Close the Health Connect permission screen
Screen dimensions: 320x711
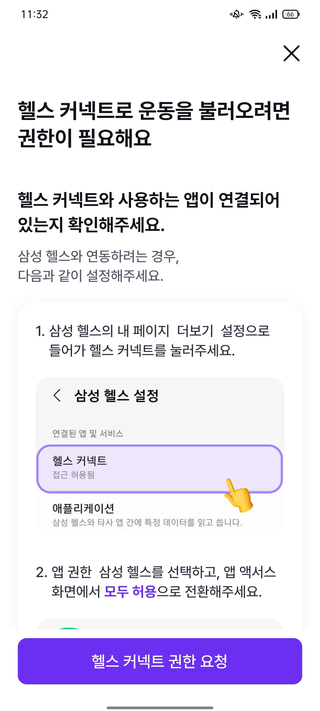click(292, 53)
